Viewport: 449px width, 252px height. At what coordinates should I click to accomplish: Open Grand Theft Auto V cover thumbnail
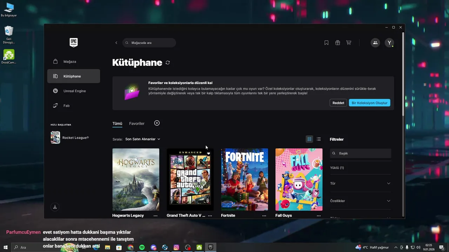click(x=190, y=180)
